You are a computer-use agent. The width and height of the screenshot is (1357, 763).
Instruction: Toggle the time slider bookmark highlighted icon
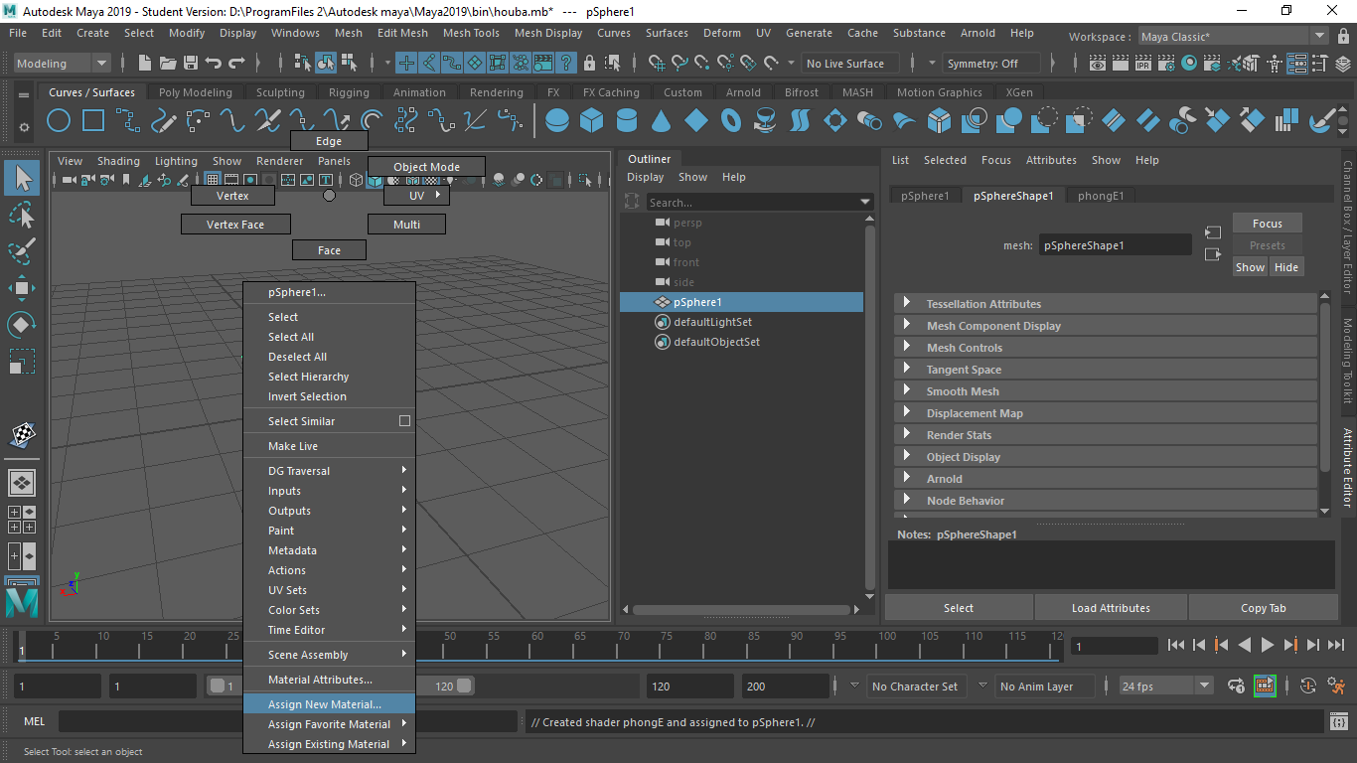(1265, 686)
